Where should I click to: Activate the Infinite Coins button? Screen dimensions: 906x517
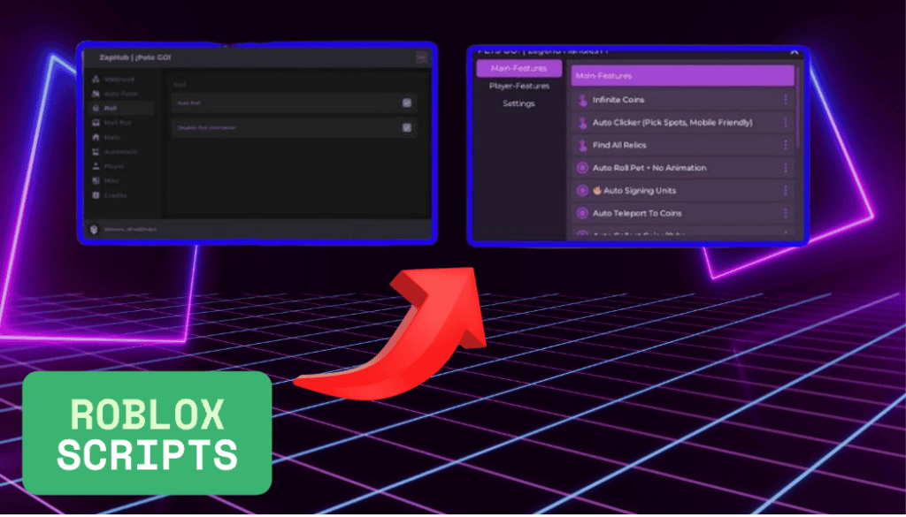[683, 100]
